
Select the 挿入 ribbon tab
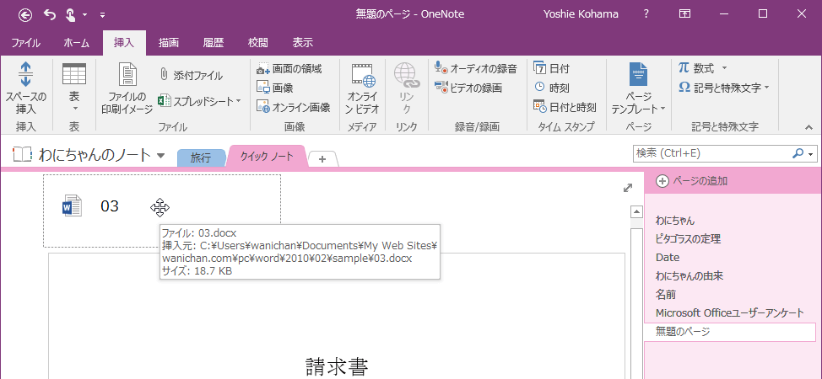(124, 43)
